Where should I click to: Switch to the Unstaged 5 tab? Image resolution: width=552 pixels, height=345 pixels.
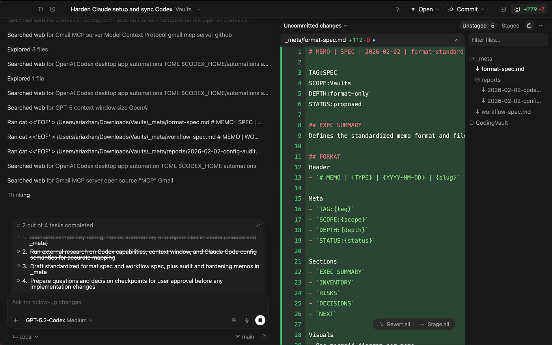(478, 26)
